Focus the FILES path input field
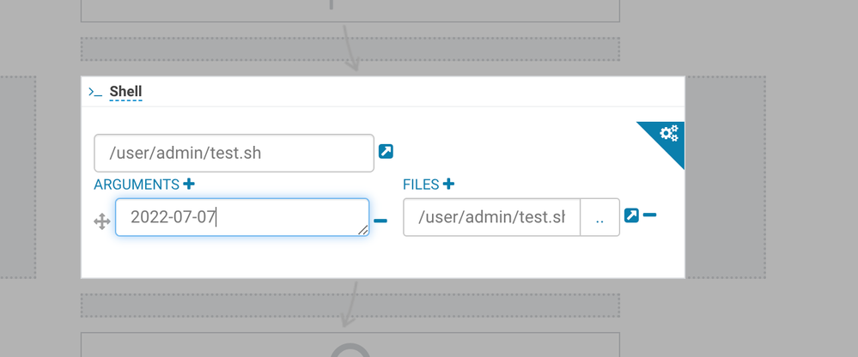 (492, 217)
